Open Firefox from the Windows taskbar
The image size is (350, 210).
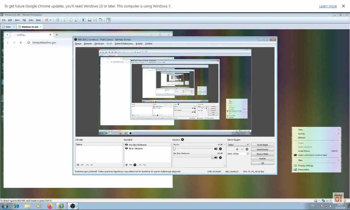tap(50, 206)
